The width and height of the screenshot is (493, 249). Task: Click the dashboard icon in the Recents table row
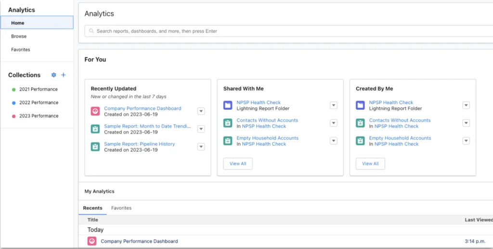coord(92,241)
